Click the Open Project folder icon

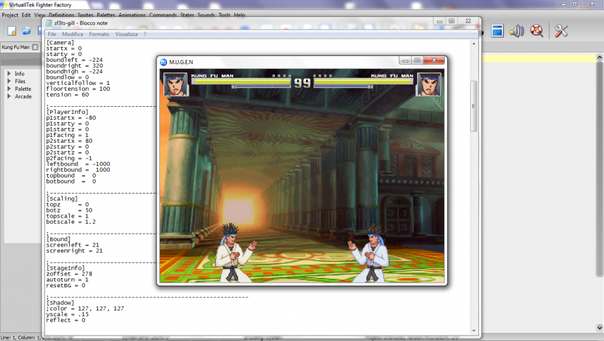point(27,31)
